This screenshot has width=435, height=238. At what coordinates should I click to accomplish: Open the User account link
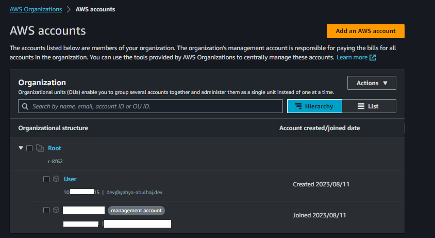click(x=70, y=179)
